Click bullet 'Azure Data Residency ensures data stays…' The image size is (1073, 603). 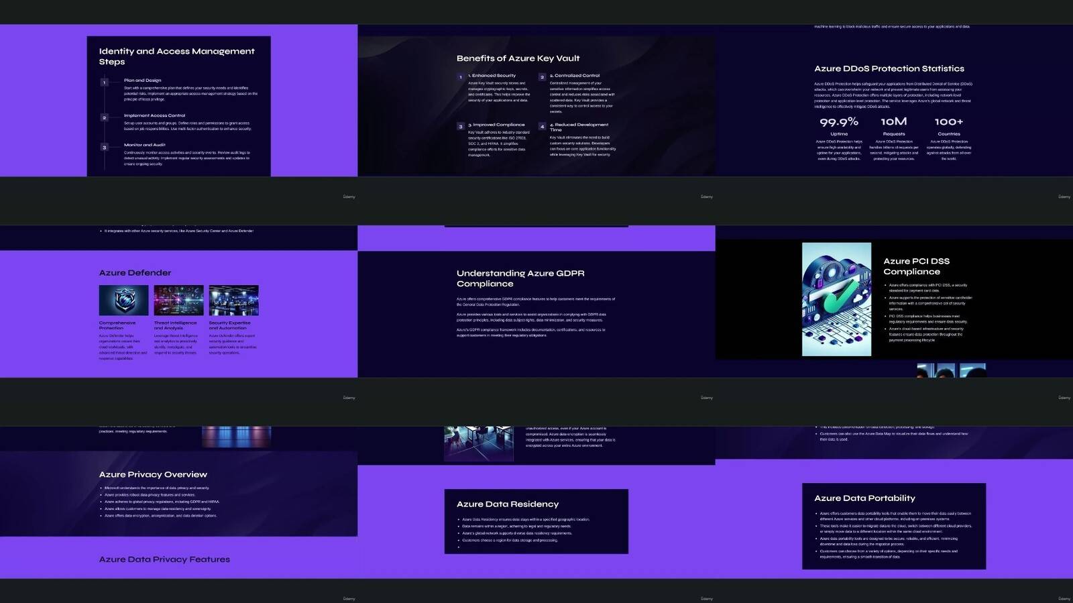click(x=526, y=519)
